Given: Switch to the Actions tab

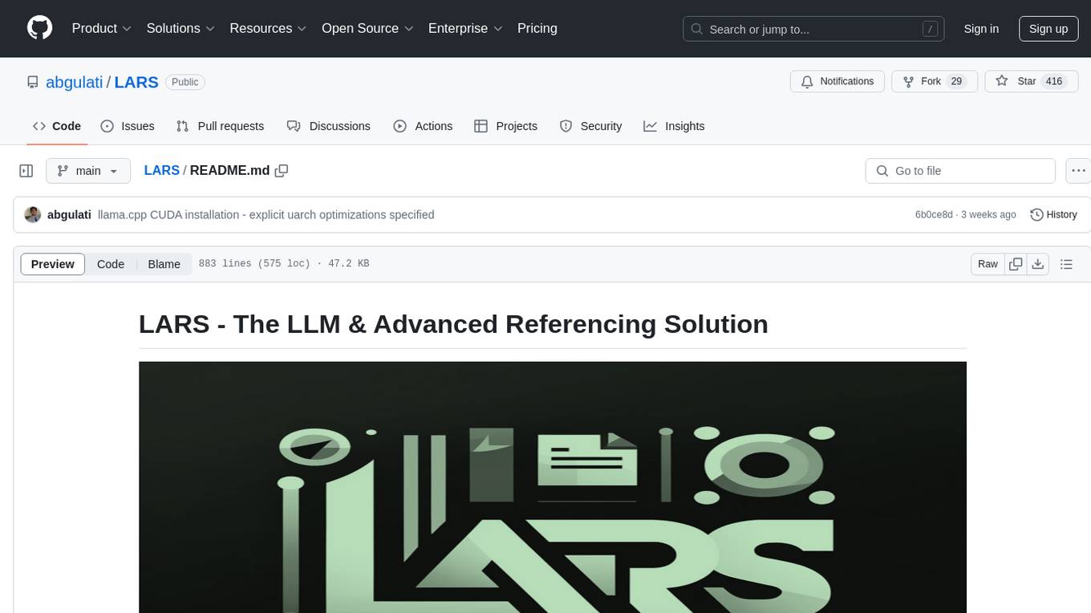Looking at the screenshot, I should [x=423, y=126].
